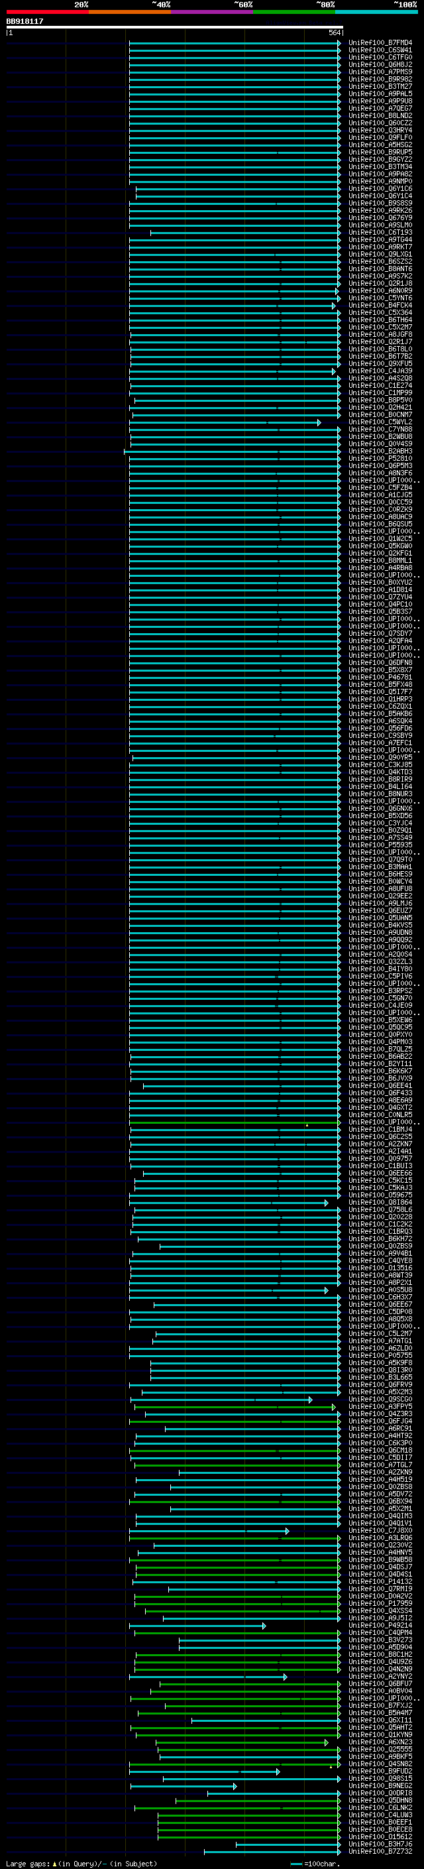
Task: Click the UniRef100_Q6BX94 label
Action: pos(380,1501)
